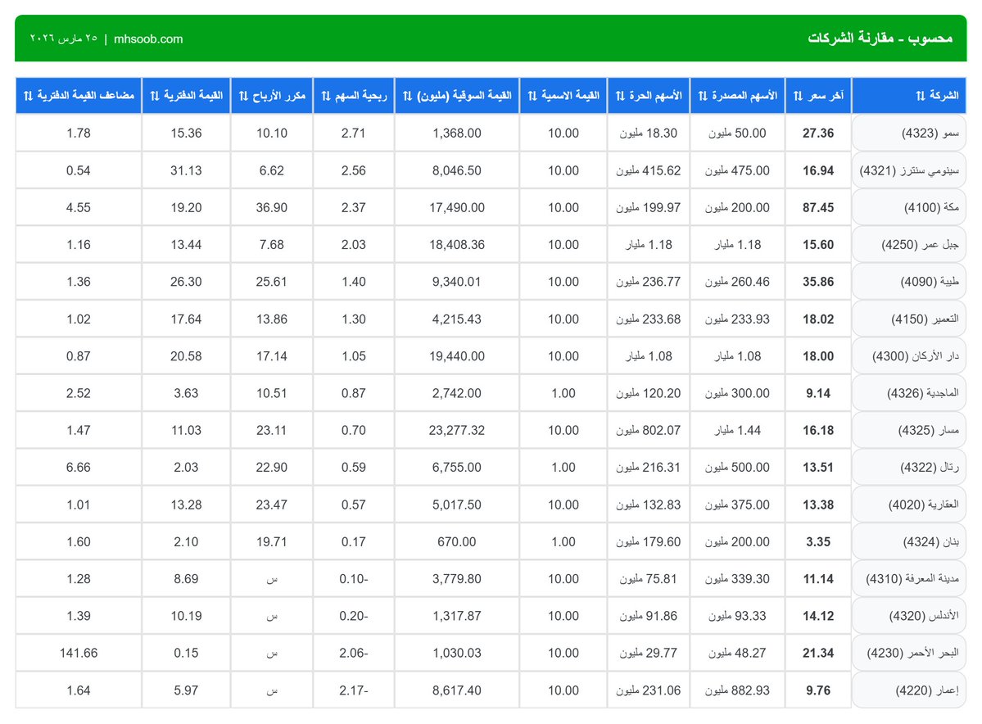
Task: Click 1.44 مليار issued shares cell
Action: coord(737,430)
